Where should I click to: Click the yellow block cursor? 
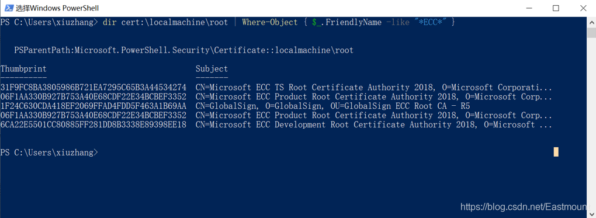click(556, 152)
